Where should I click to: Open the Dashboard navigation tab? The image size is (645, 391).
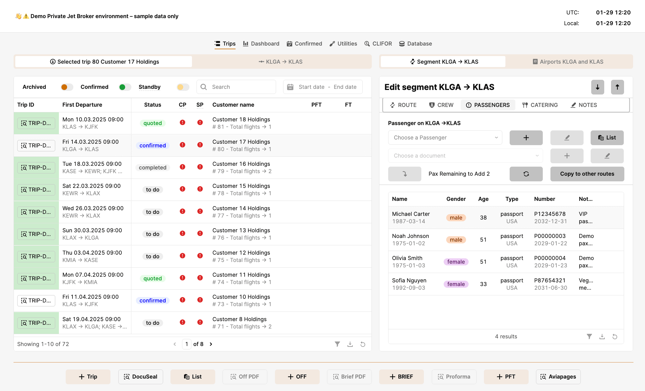[x=261, y=44]
